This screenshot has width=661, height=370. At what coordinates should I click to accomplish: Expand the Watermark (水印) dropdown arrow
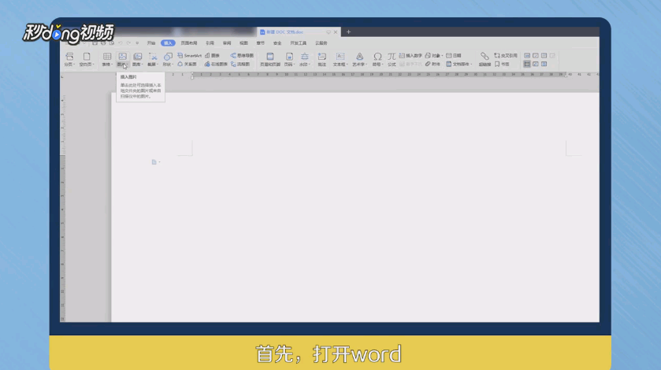310,65
